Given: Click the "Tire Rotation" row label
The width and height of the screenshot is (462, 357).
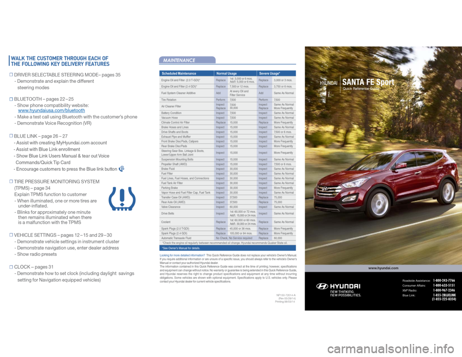Looking at the screenshot, I should tap(169, 100).
